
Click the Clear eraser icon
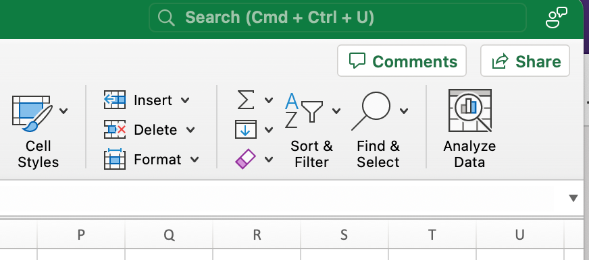click(245, 159)
